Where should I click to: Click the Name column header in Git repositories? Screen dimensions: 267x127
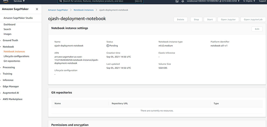(57, 103)
